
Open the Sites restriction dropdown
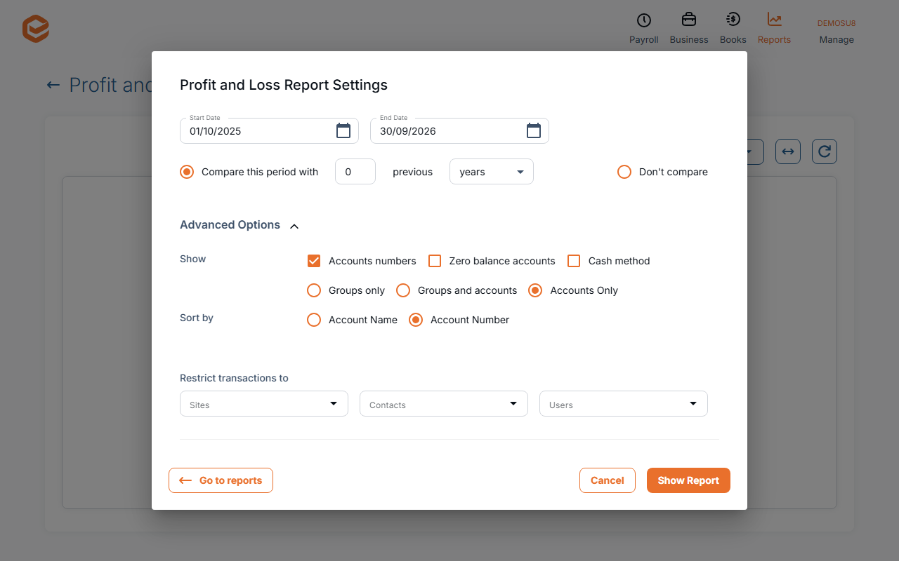(264, 404)
